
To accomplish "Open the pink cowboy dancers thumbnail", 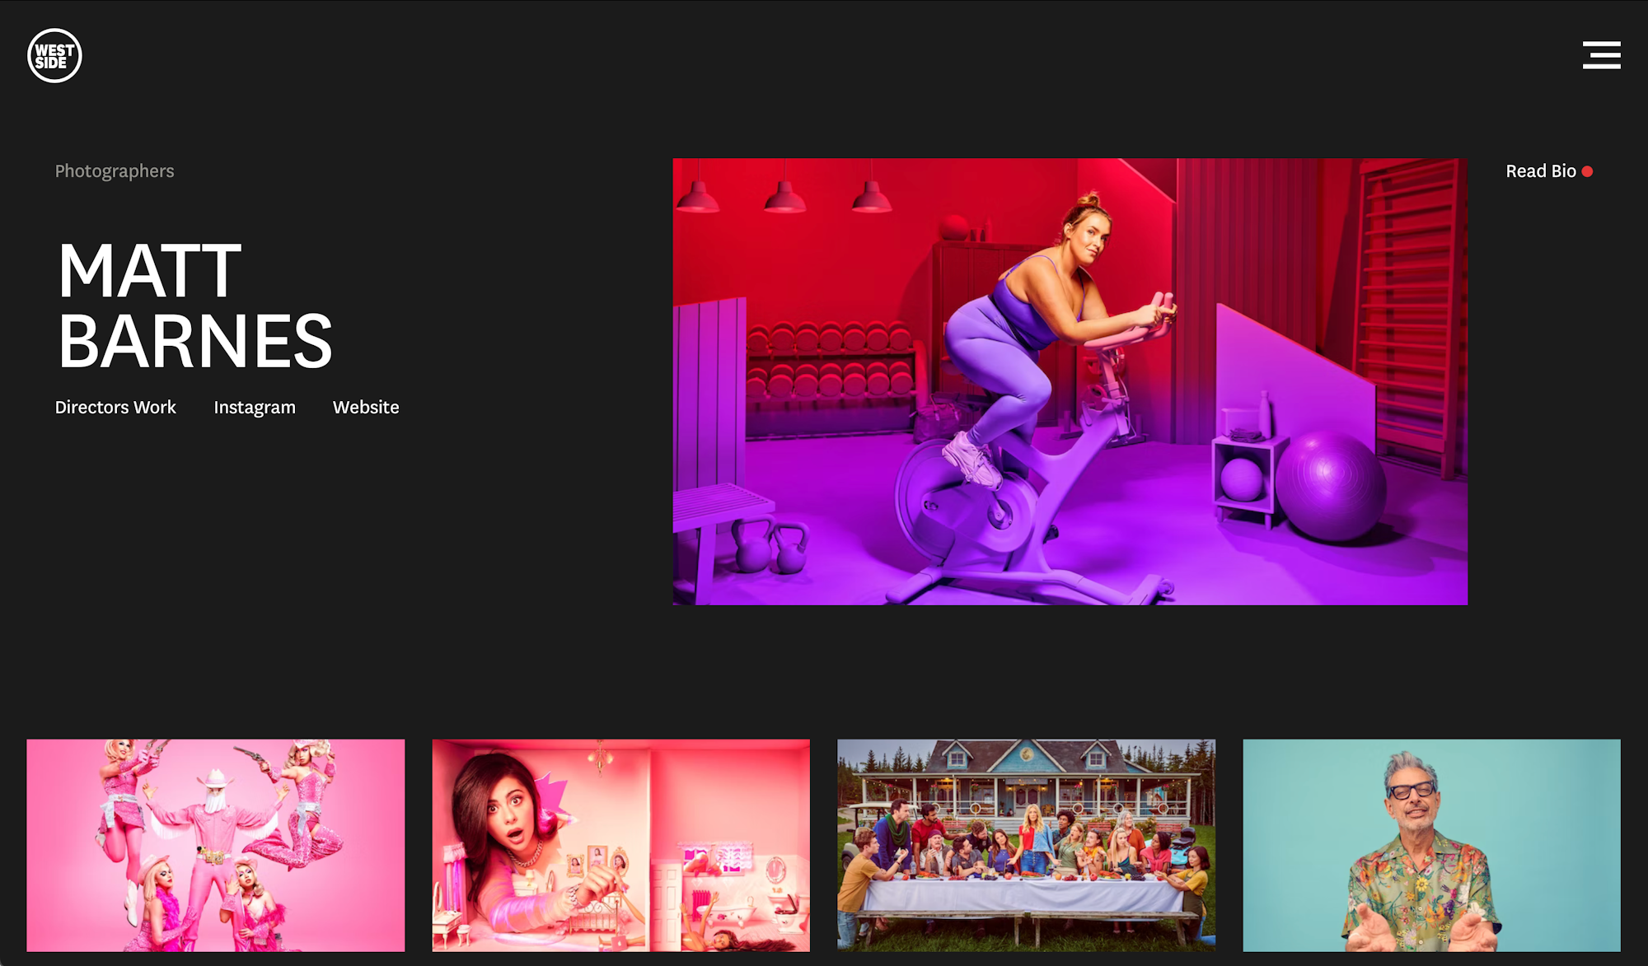I will (216, 845).
